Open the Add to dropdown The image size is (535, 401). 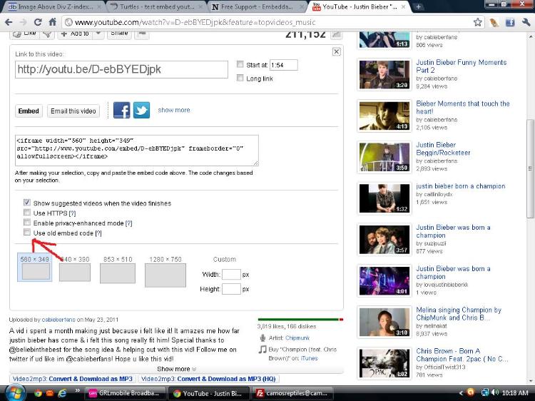click(x=78, y=34)
